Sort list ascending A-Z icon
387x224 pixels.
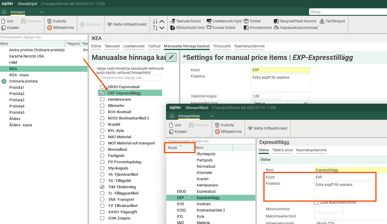coord(155,21)
